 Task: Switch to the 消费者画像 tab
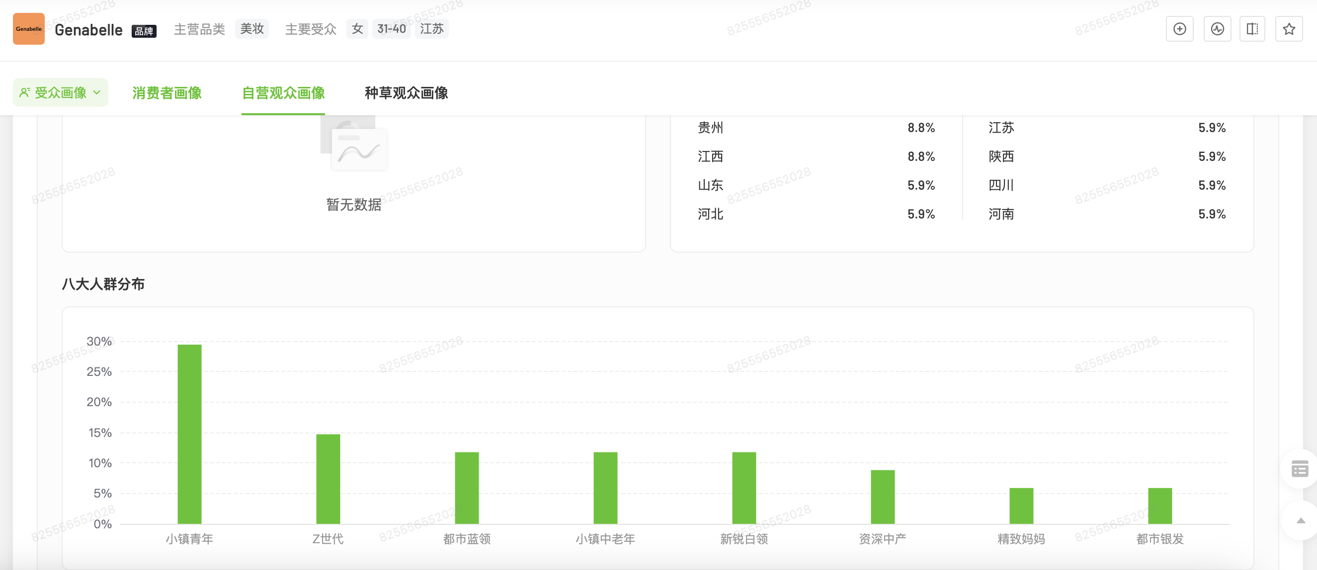click(166, 92)
